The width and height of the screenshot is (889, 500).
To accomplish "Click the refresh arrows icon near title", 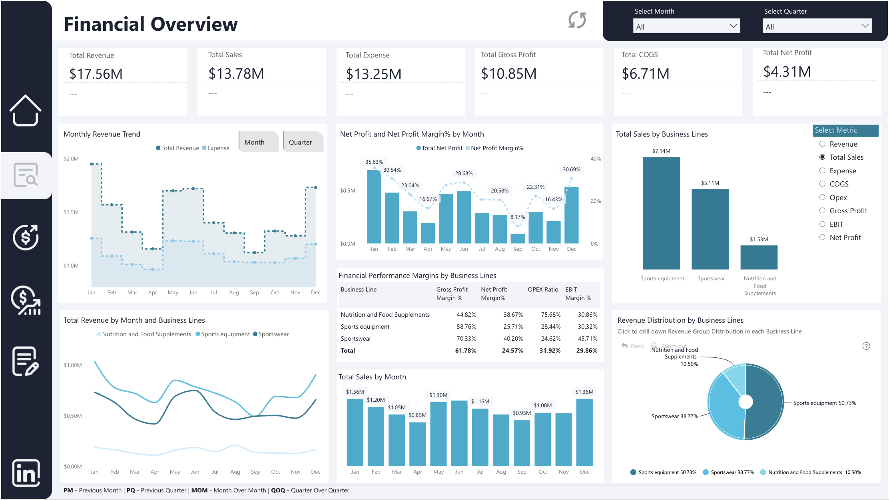I will (x=577, y=20).
